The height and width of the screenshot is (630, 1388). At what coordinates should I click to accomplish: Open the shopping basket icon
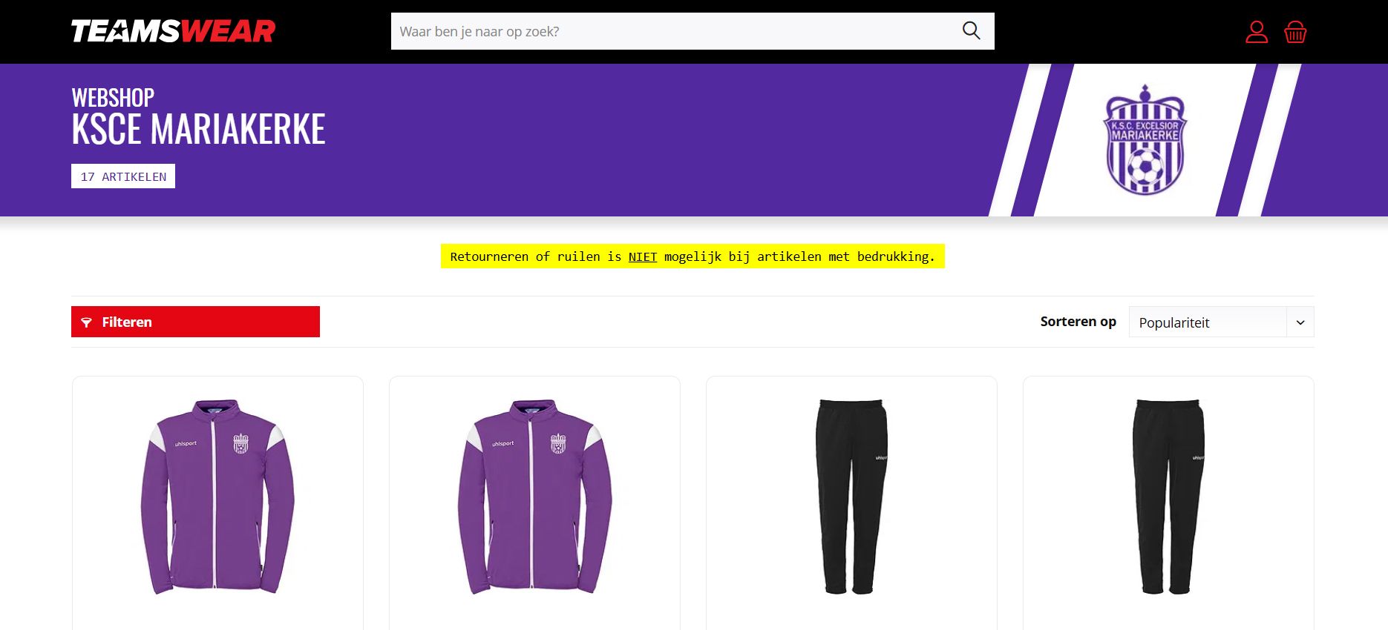pos(1295,32)
